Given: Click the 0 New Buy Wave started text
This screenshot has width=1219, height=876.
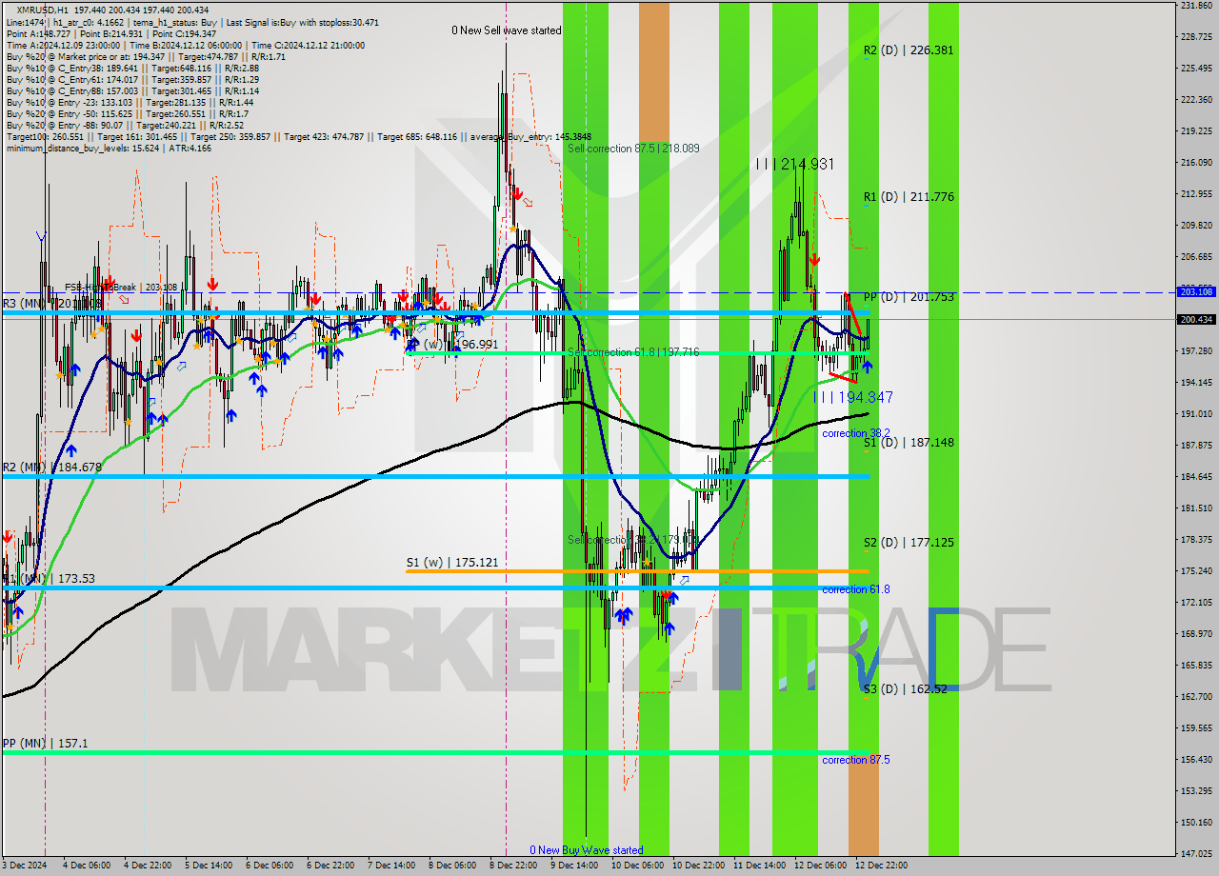Looking at the screenshot, I should pos(587,850).
